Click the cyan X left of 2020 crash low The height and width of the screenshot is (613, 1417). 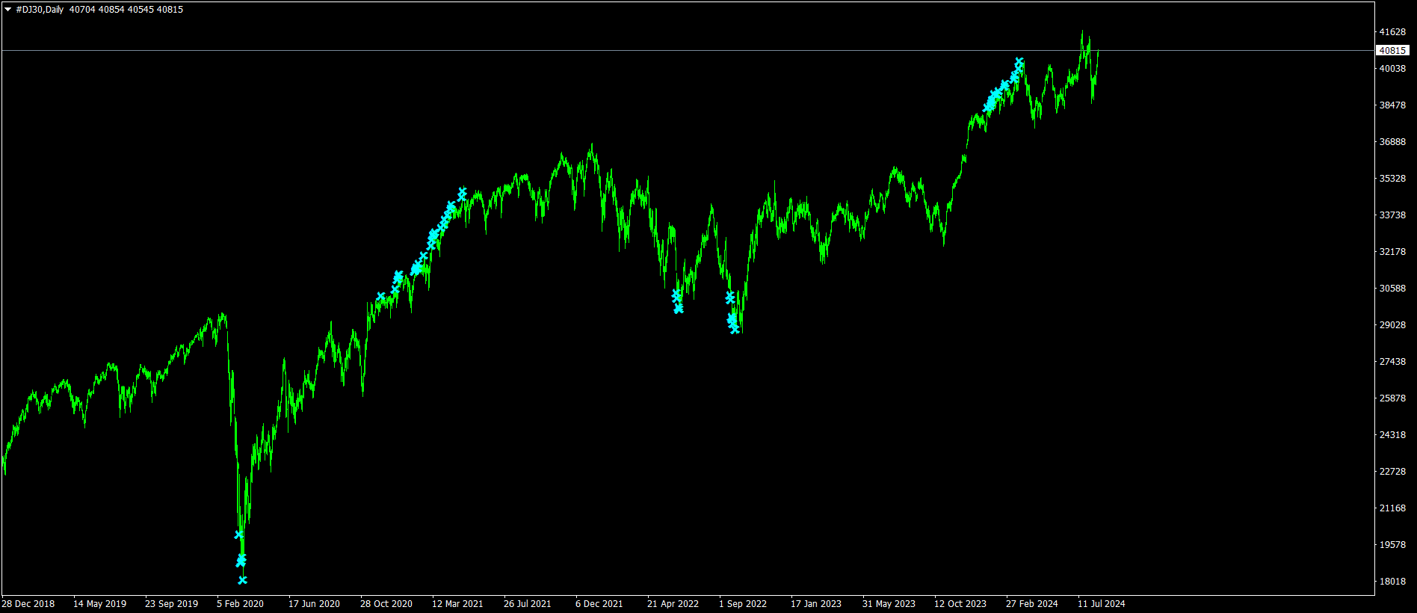click(238, 535)
